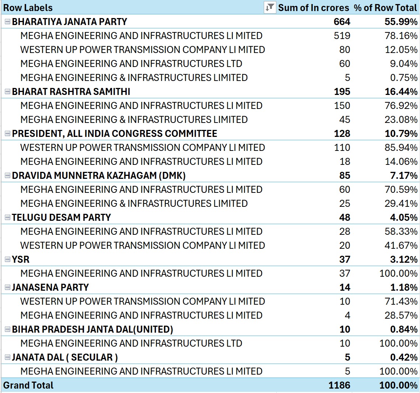Select the Sum of In crores header

[314, 8]
